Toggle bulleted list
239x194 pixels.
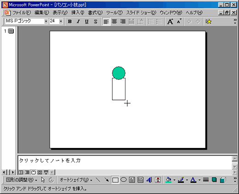[159, 22]
